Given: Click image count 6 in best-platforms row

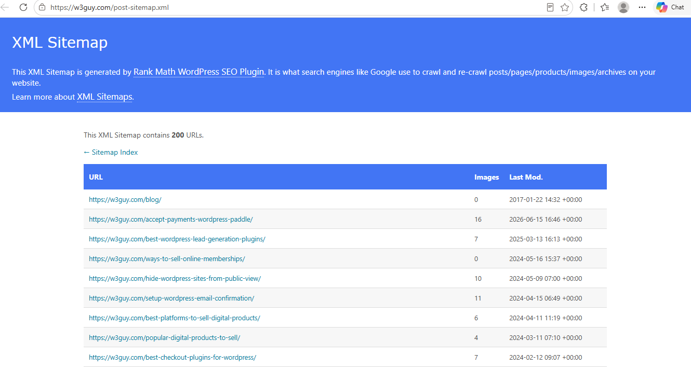Looking at the screenshot, I should point(476,318).
